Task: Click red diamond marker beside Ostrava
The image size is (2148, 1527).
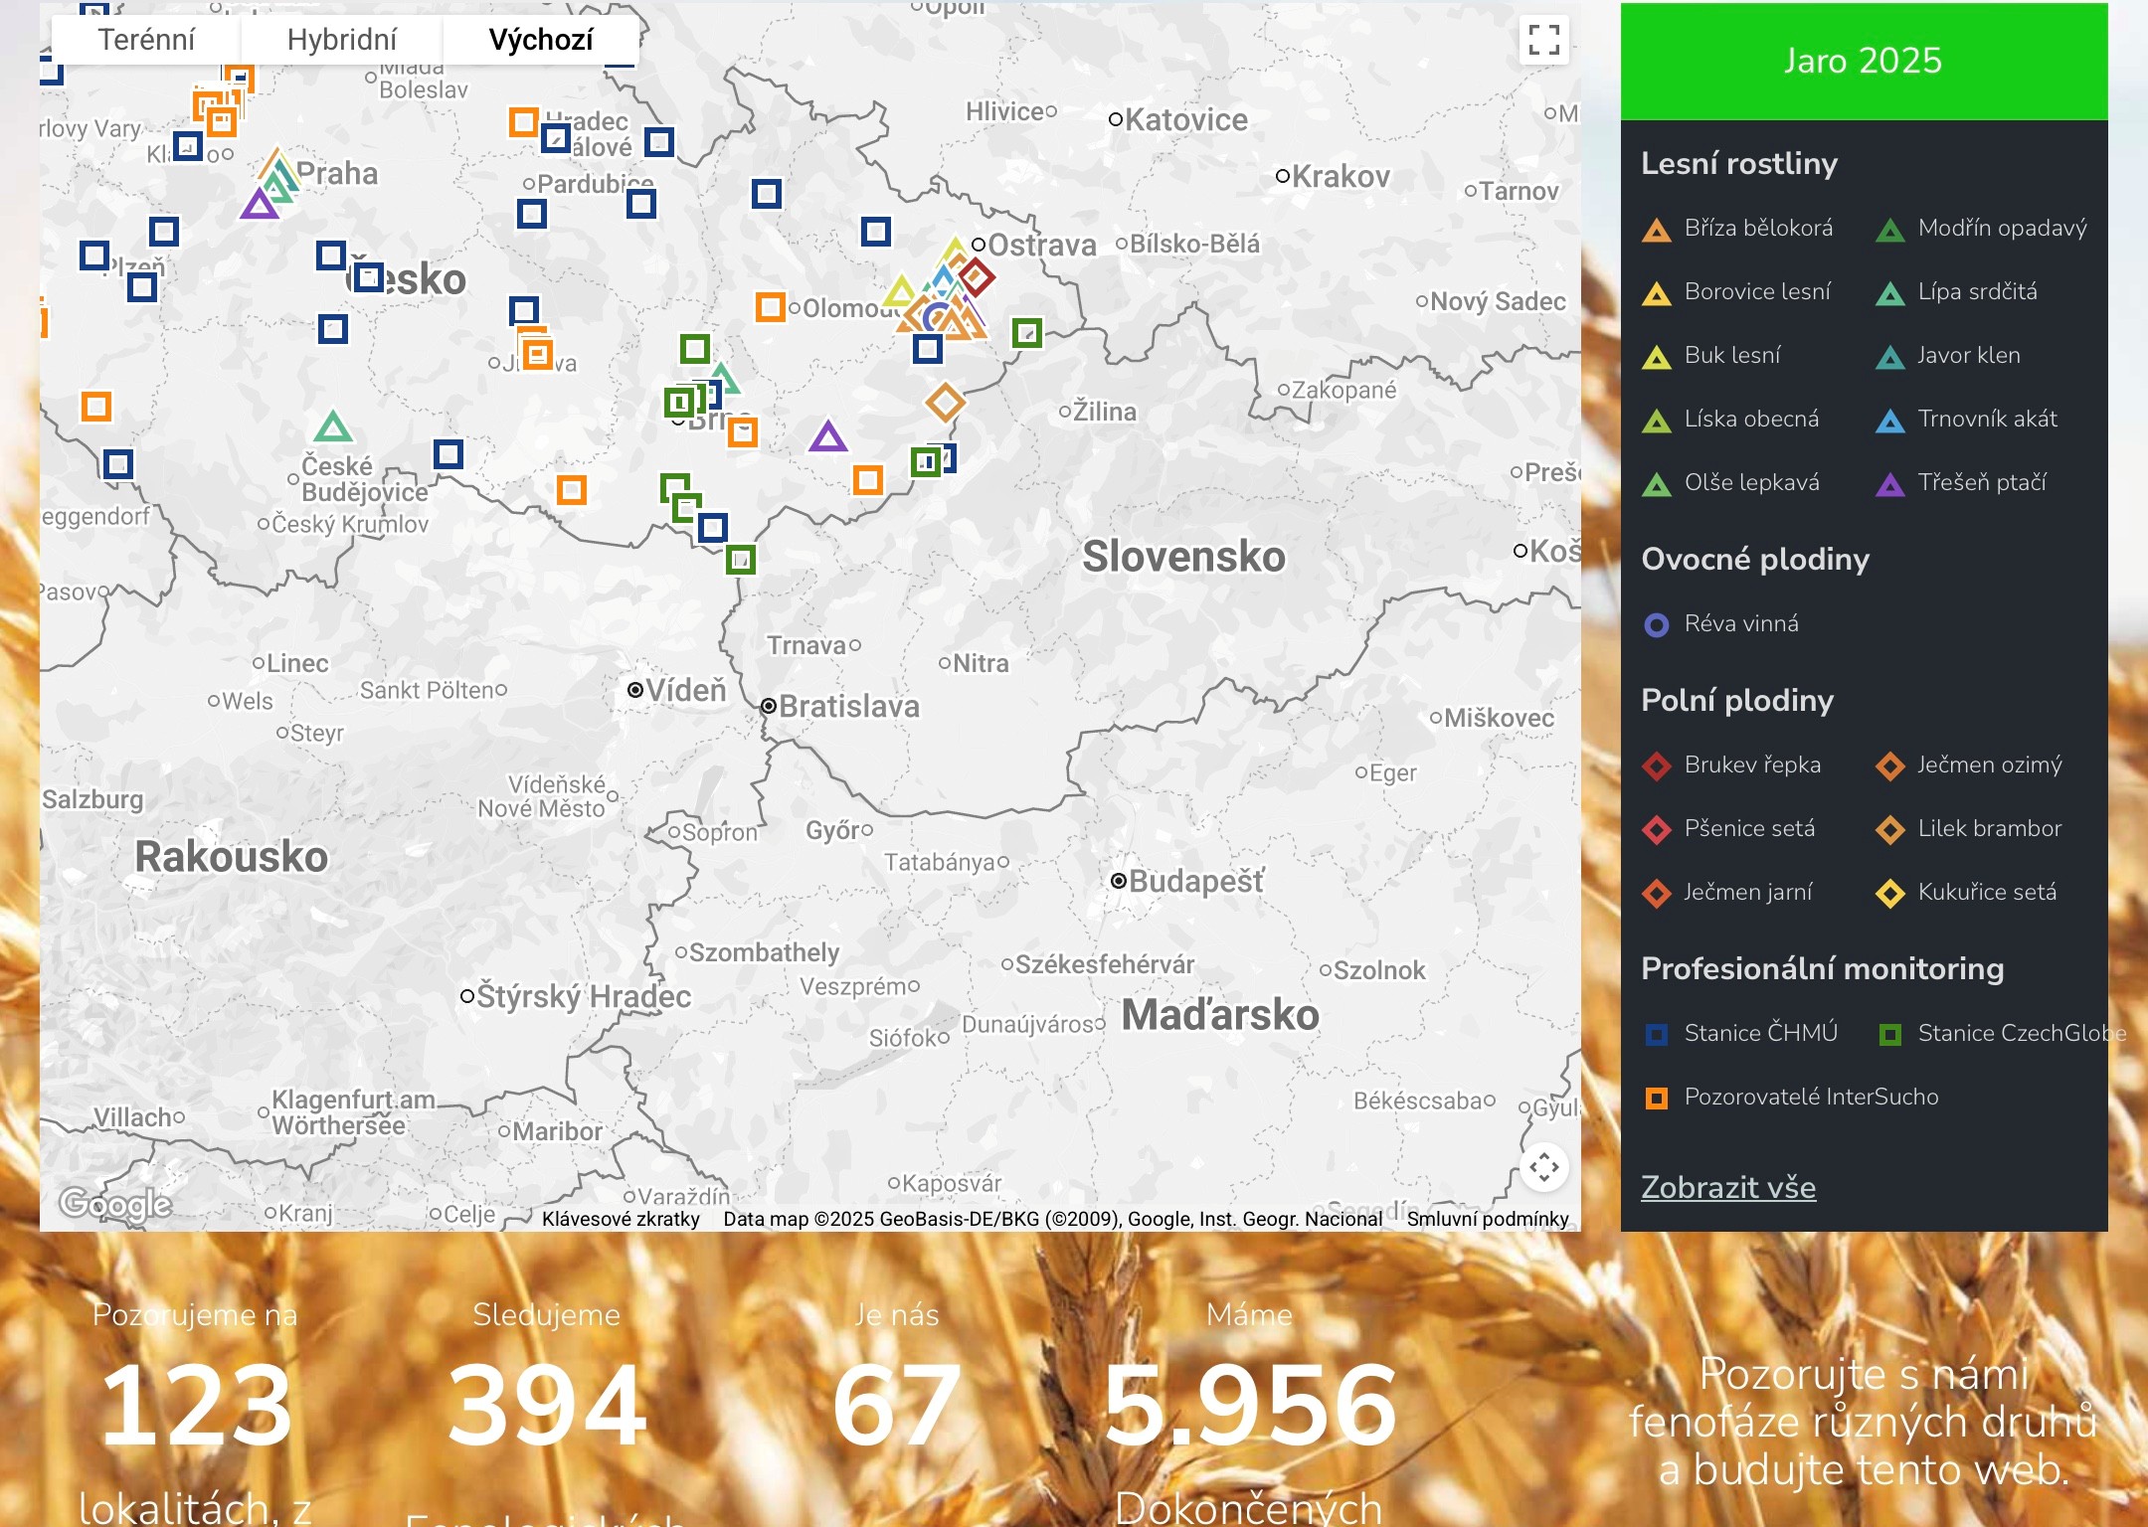Action: tap(976, 277)
